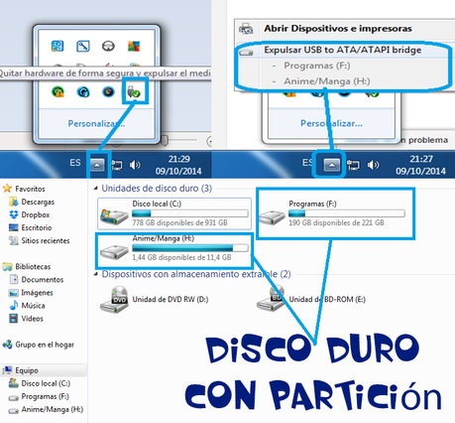Select Equipo in the navigation pane
Screen dimensions: 455x423
click(x=44, y=370)
